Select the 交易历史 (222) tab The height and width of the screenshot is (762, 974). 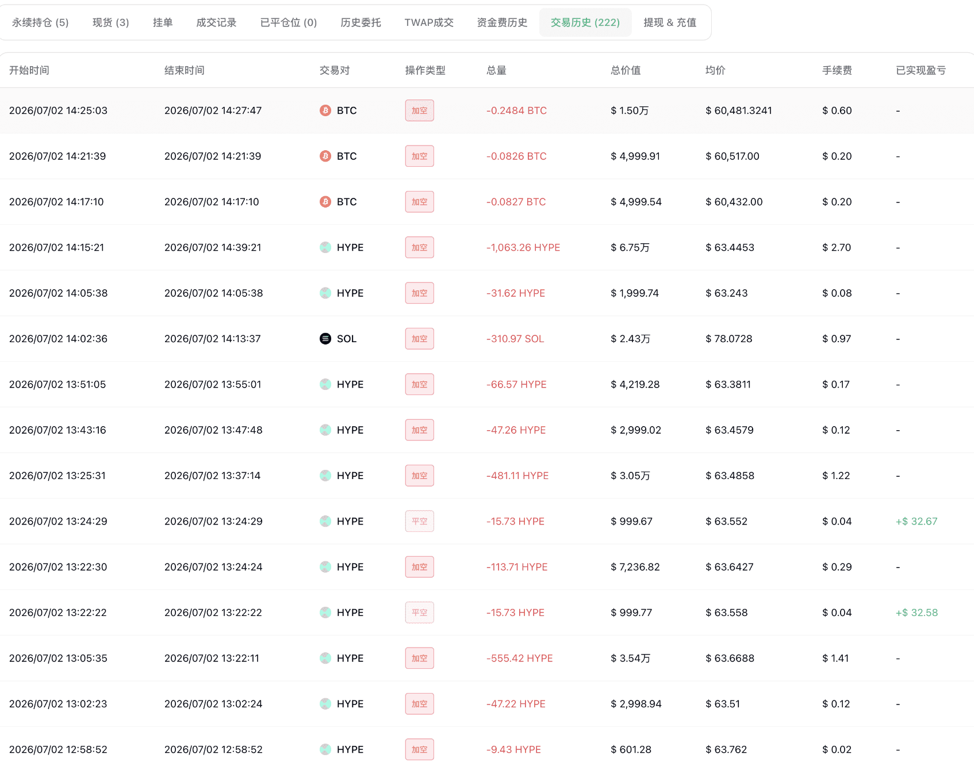click(585, 22)
